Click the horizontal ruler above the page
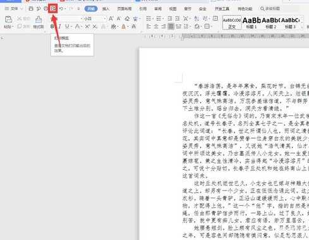The image size is (309, 240). [226, 36]
